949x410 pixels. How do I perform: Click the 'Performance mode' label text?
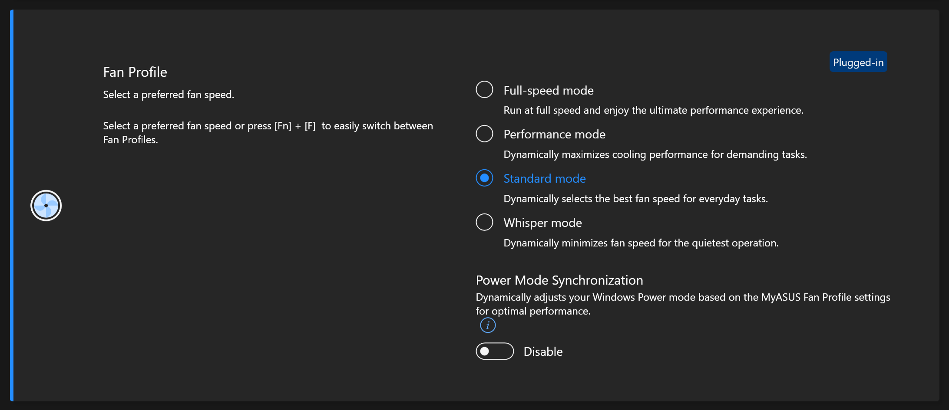point(554,134)
